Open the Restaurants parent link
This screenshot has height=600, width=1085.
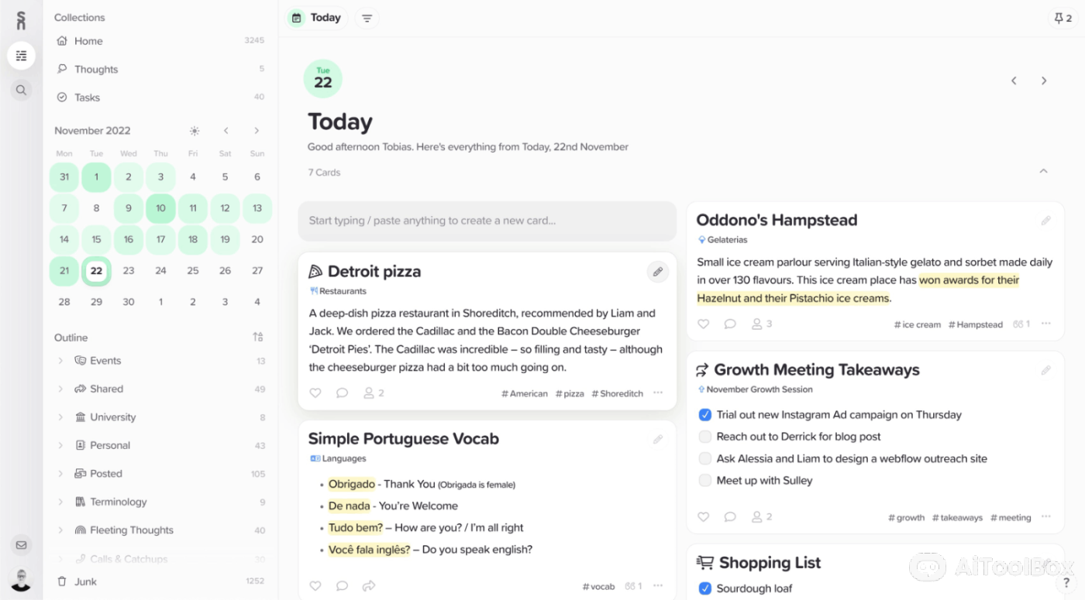(338, 291)
